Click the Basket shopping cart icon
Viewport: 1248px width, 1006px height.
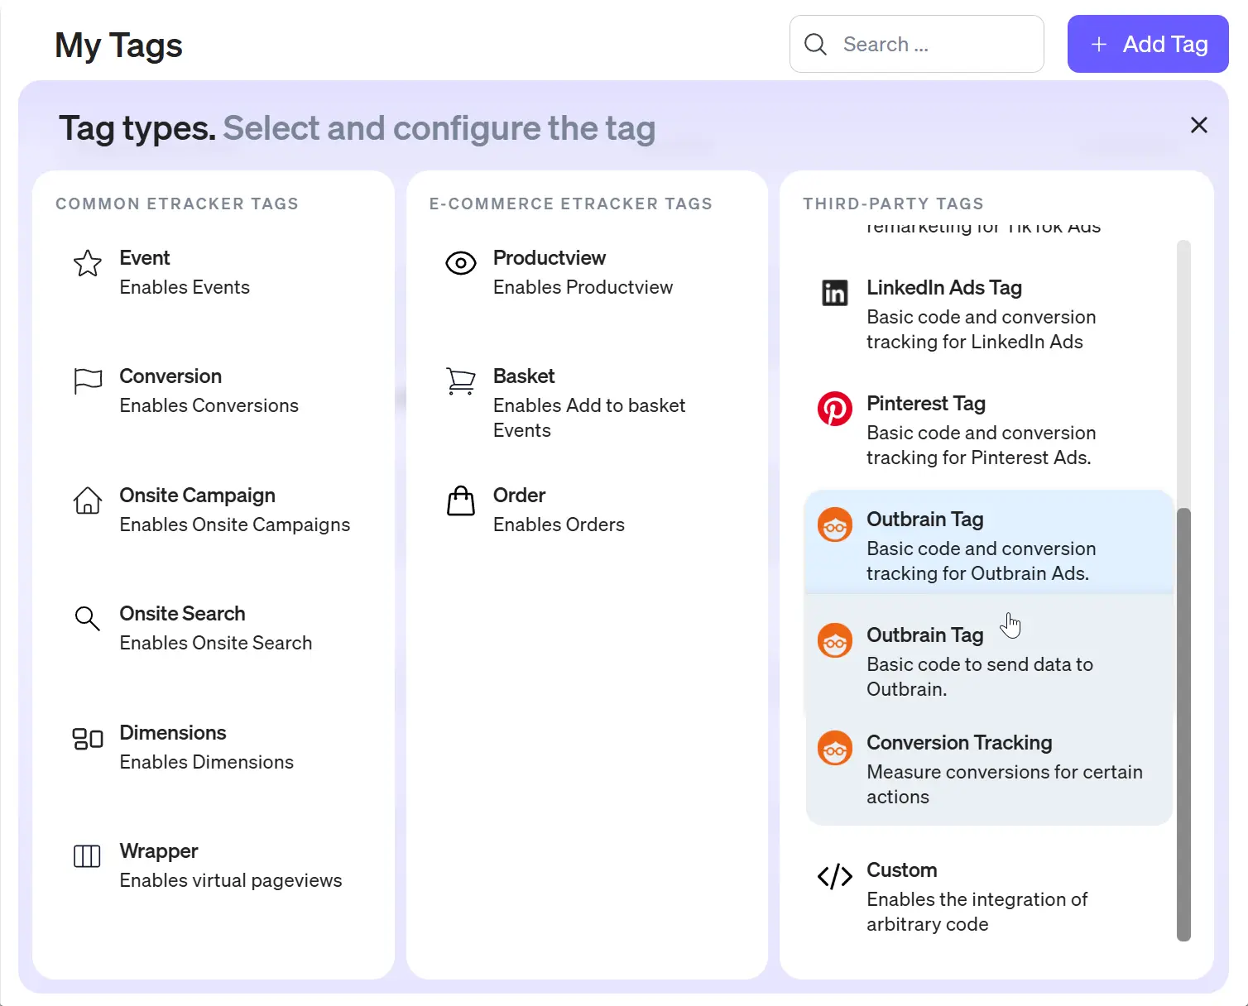[x=460, y=381]
